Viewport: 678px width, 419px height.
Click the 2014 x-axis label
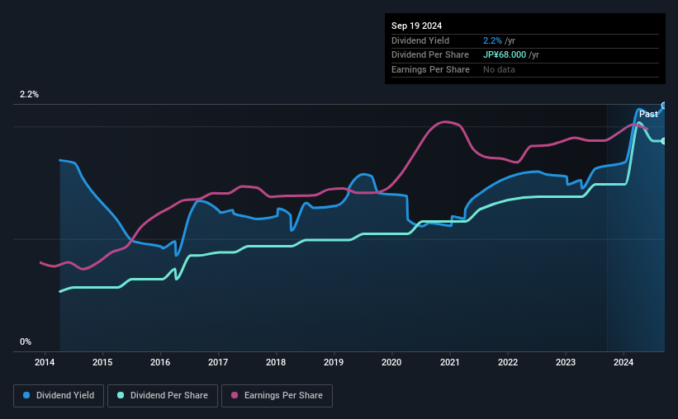pyautogui.click(x=45, y=362)
